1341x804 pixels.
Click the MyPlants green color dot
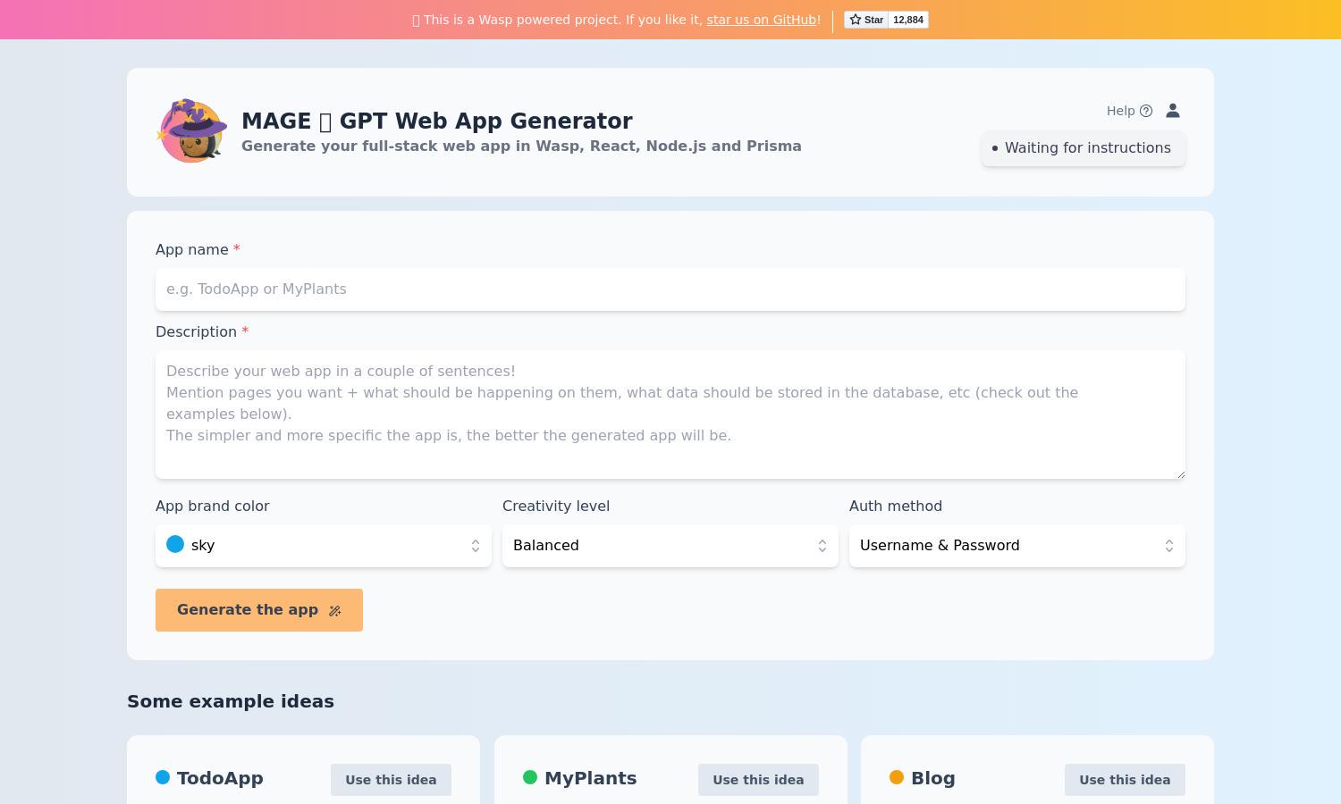click(530, 777)
